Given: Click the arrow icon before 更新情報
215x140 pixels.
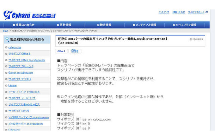Looking at the screenshot, I should point(58,25).
